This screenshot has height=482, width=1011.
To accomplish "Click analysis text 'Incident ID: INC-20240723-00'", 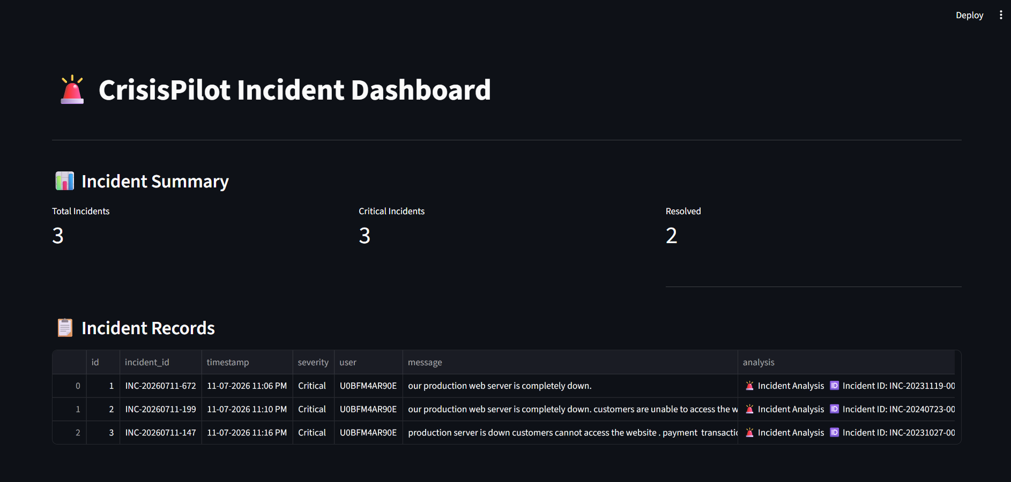I will click(x=898, y=409).
